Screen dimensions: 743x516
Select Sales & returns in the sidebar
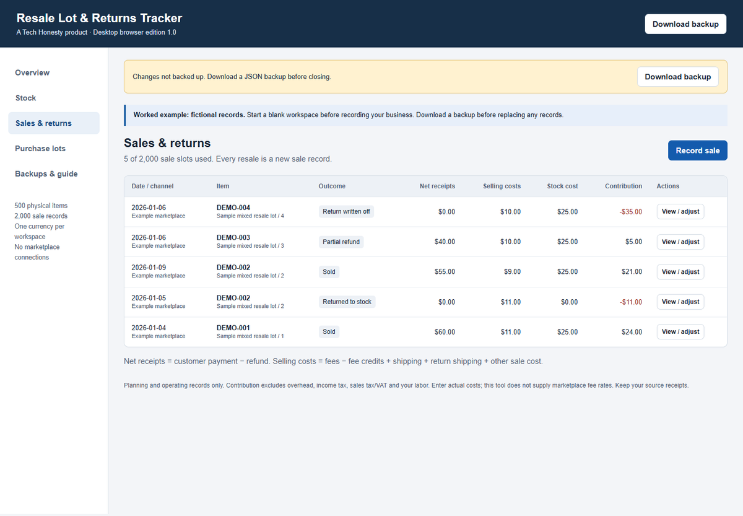(54, 123)
